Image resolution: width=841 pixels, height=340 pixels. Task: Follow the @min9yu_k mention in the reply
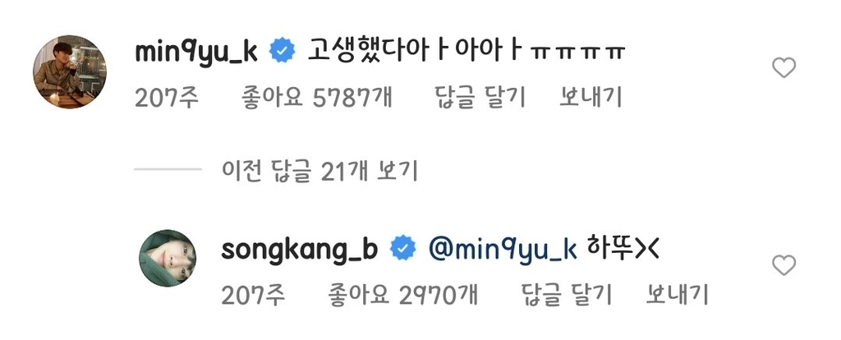503,250
